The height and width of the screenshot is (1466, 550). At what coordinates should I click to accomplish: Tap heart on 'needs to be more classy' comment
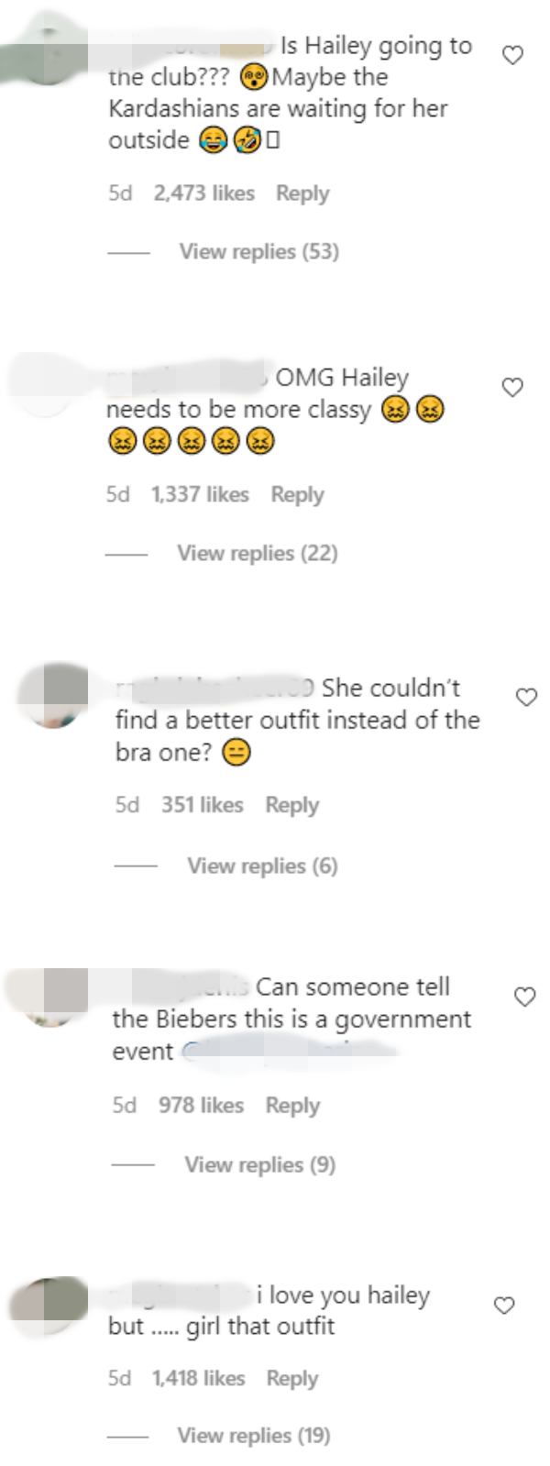[512, 388]
